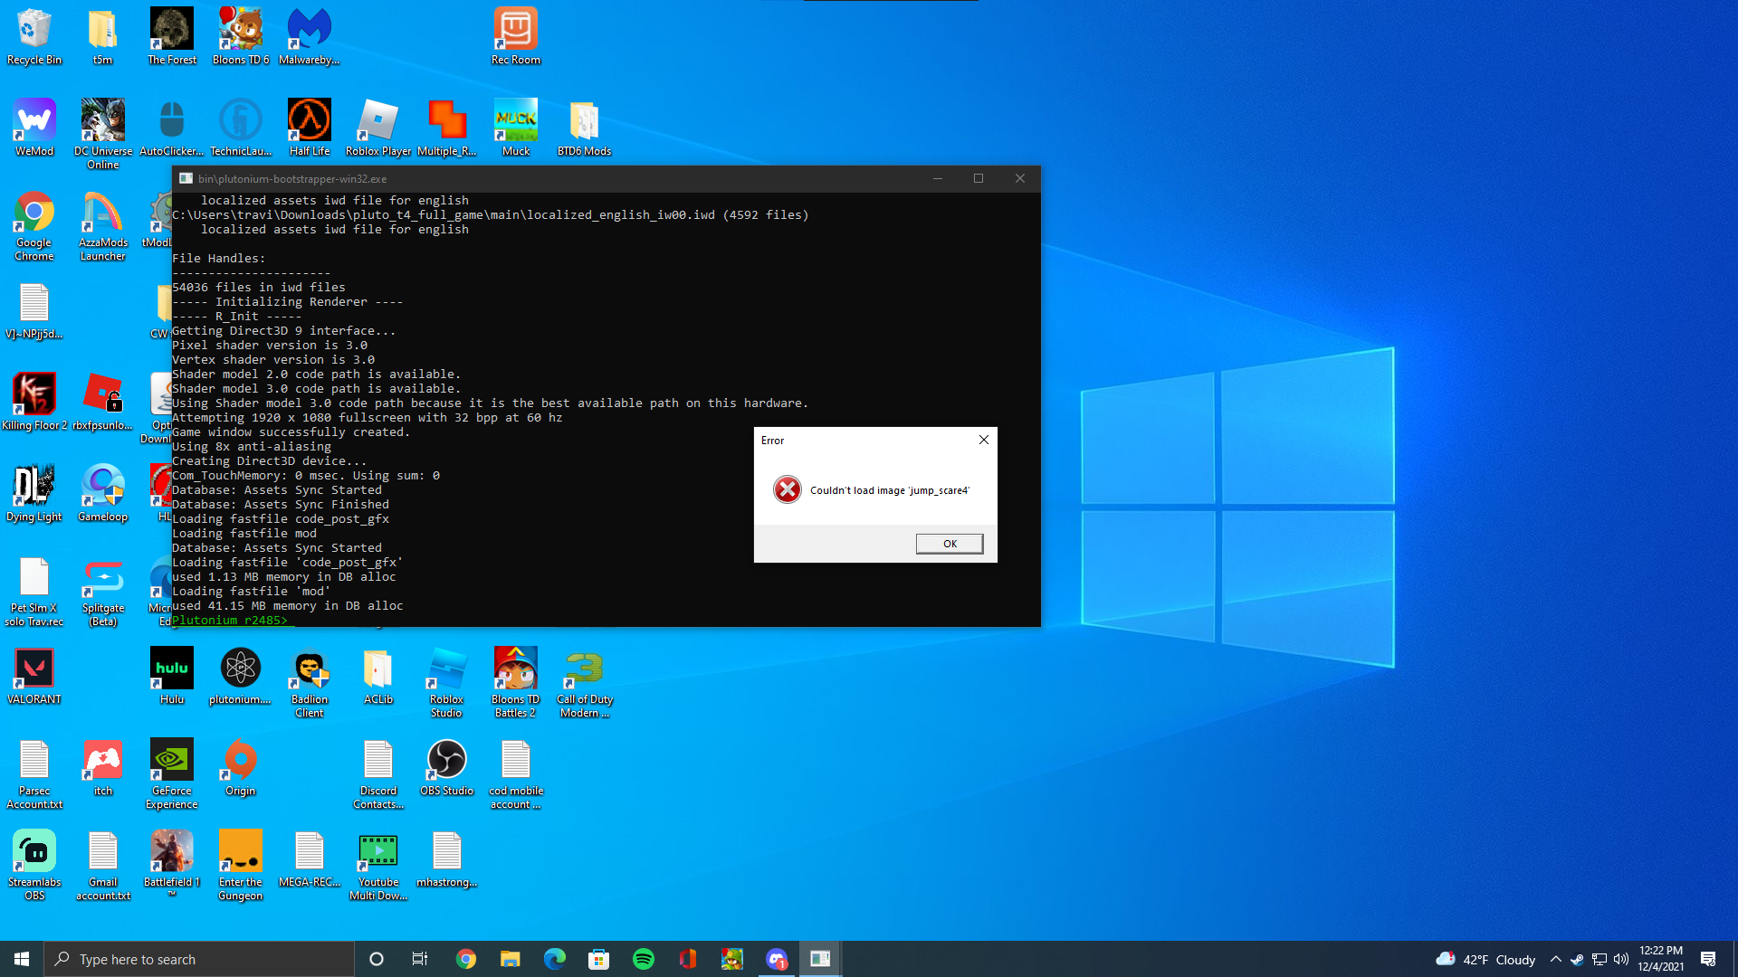Select the Youtube Multi Downloader icon

[x=378, y=865]
